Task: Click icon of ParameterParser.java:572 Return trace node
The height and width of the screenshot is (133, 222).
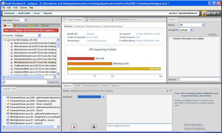Action: pyautogui.click(x=8, y=110)
